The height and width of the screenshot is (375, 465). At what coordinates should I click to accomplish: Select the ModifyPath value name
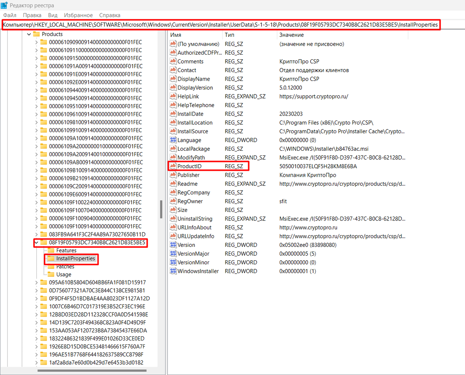coord(191,158)
